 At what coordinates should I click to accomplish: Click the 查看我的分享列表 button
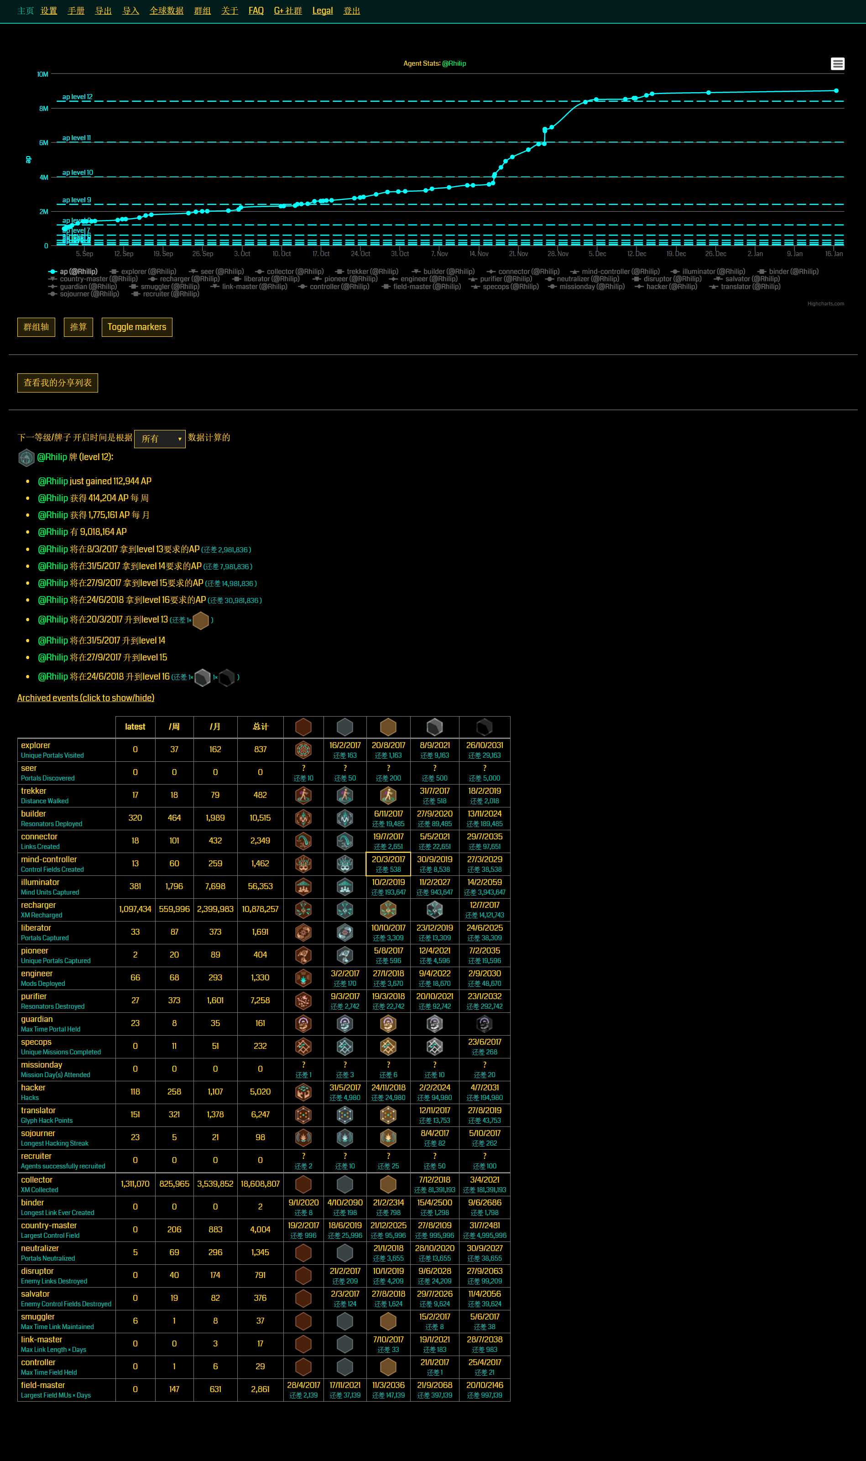[x=58, y=383]
